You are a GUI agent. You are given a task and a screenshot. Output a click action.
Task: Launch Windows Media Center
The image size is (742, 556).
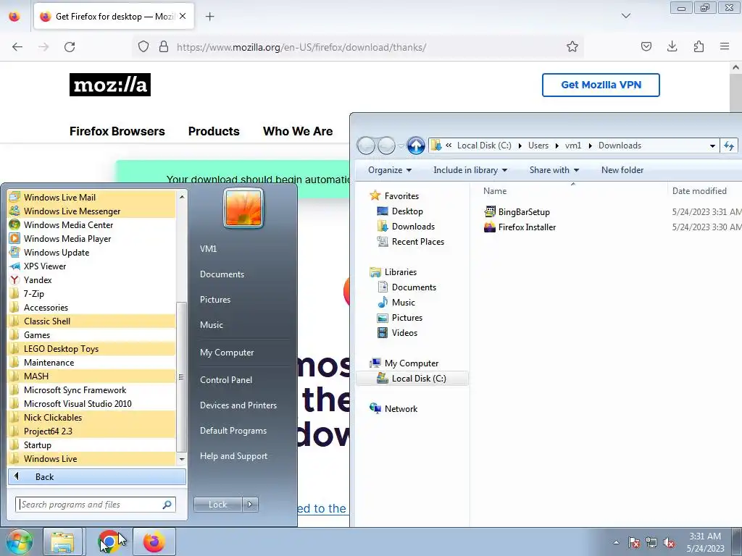[x=92, y=224]
